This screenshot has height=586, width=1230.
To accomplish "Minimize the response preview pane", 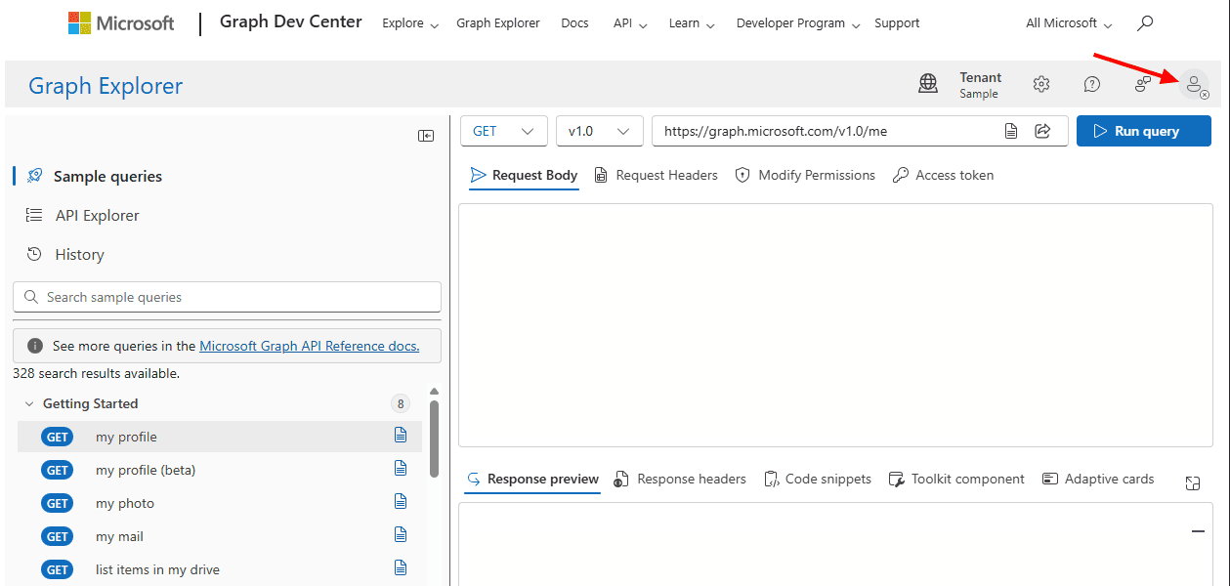I will [x=1198, y=531].
